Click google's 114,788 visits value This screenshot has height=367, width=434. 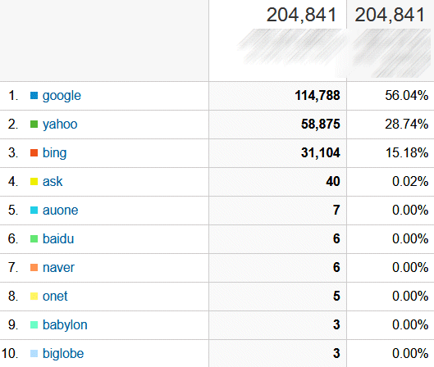[318, 96]
